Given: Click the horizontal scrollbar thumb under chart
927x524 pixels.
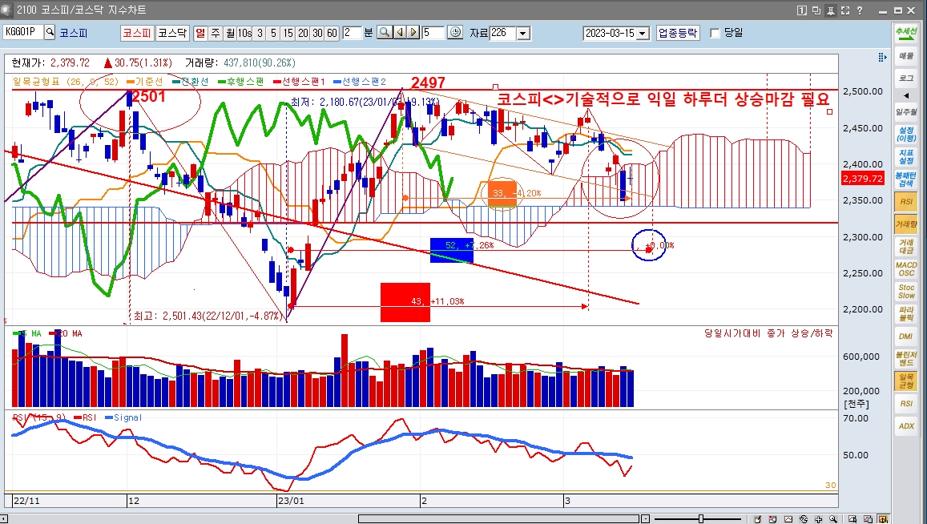Looking at the screenshot, I should tap(498, 518).
